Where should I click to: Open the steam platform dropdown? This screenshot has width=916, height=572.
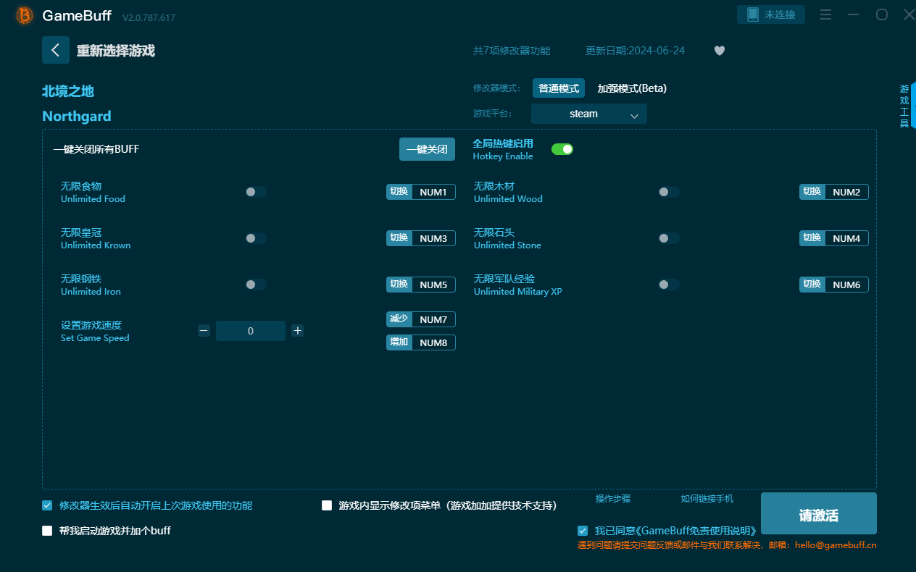click(589, 114)
